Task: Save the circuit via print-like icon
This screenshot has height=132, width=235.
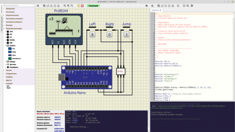Action: coord(58,6)
